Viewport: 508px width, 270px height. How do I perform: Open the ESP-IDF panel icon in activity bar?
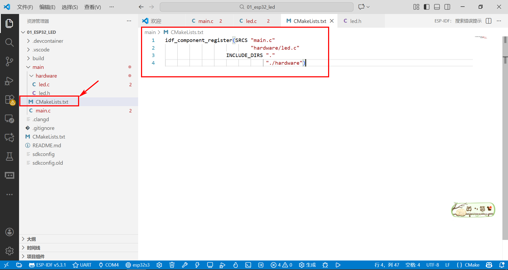coord(10,176)
